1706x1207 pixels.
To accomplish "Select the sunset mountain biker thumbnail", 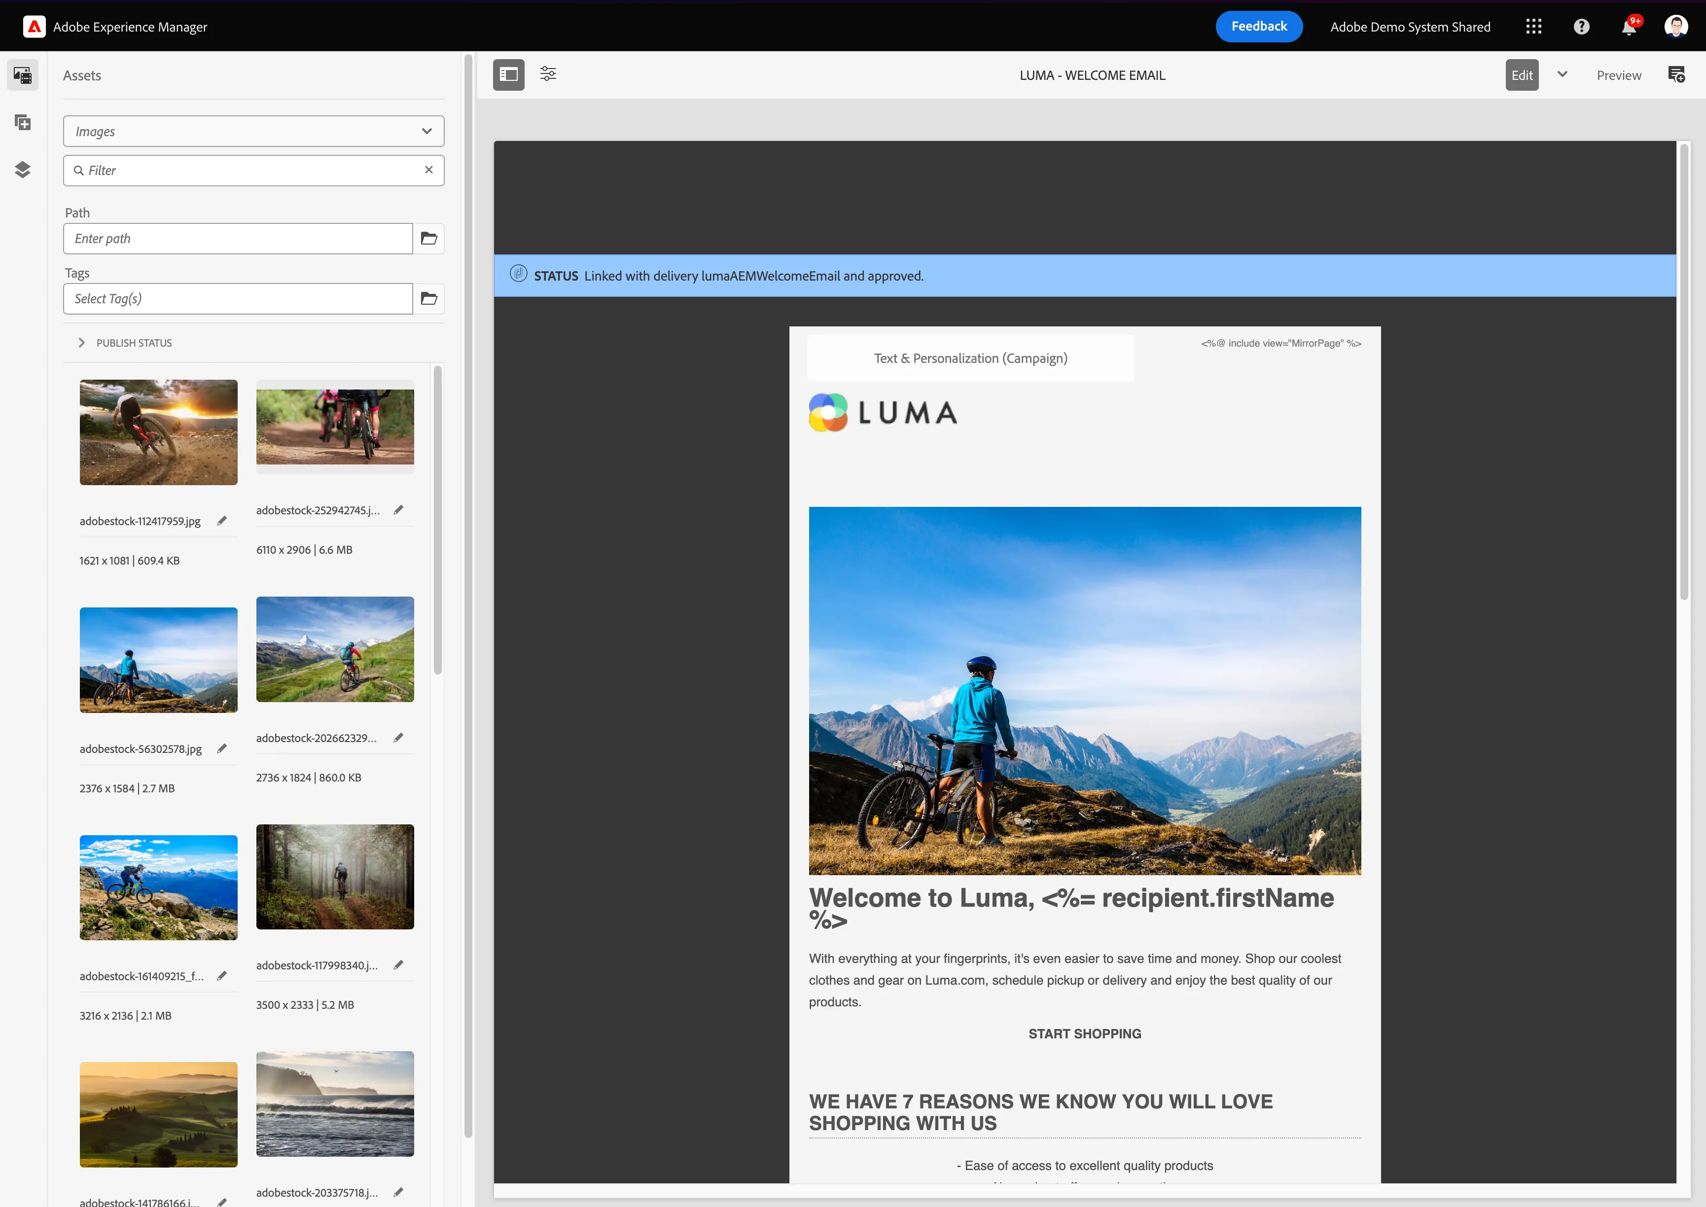I will pyautogui.click(x=158, y=432).
